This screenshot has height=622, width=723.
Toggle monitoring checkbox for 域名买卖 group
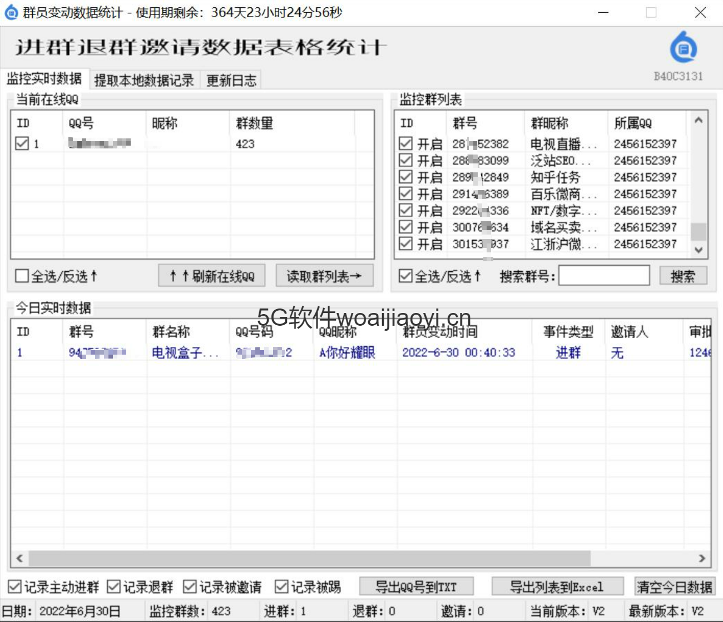tap(406, 227)
